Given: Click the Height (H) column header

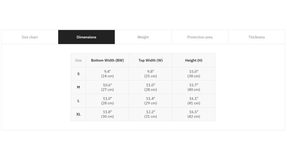Looking at the screenshot, I should point(194,60).
